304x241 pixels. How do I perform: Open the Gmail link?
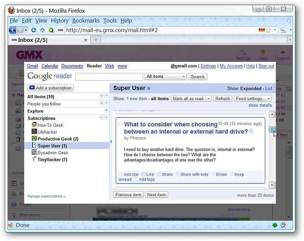(x=32, y=66)
